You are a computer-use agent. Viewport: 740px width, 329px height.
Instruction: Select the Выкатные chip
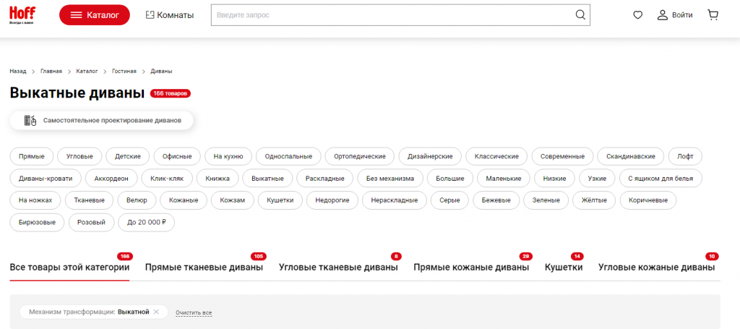(267, 179)
